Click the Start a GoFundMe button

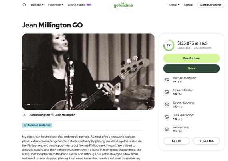(x=211, y=5)
